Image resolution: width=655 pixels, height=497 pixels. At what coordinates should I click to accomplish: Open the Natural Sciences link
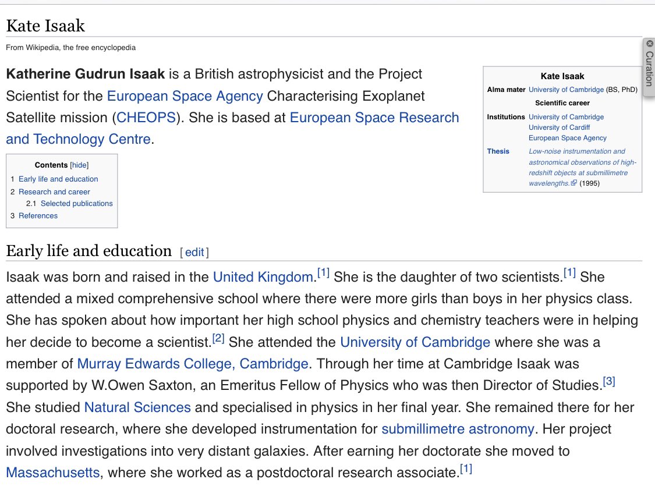coord(137,407)
